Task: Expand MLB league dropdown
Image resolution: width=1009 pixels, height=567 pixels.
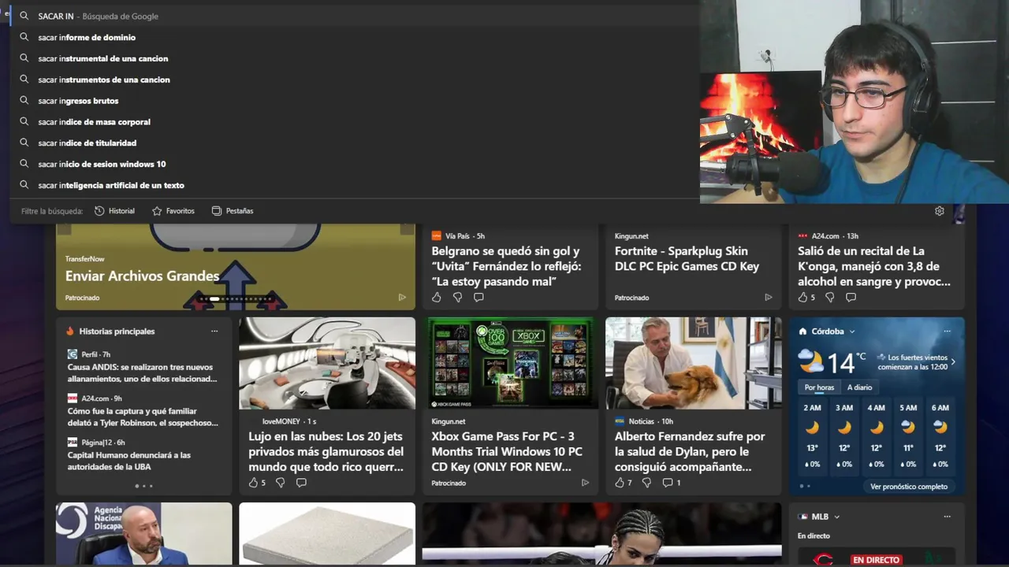Action: 836,517
